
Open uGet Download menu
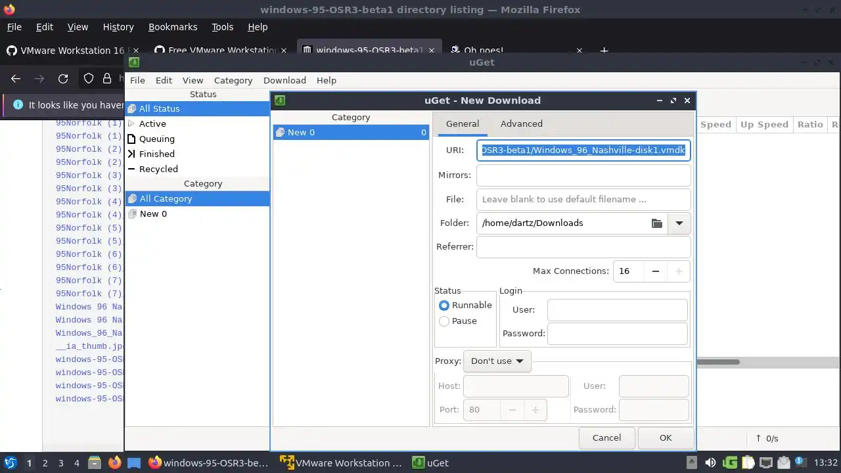(x=284, y=80)
